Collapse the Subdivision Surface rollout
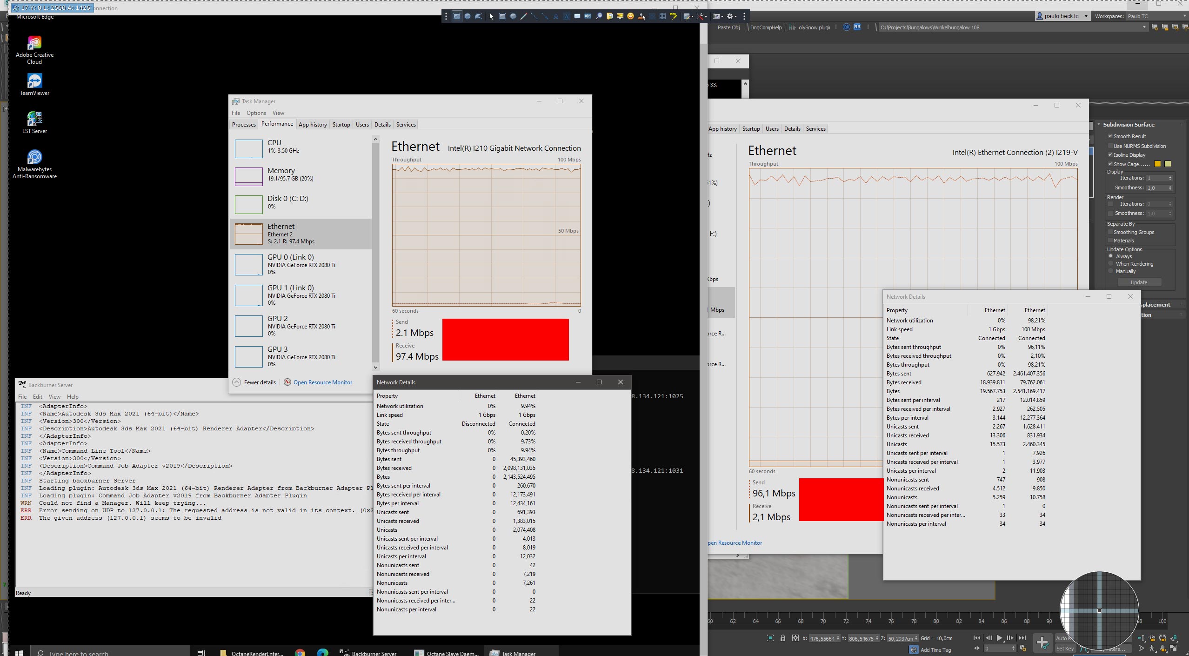This screenshot has height=656, width=1189. click(1129, 124)
